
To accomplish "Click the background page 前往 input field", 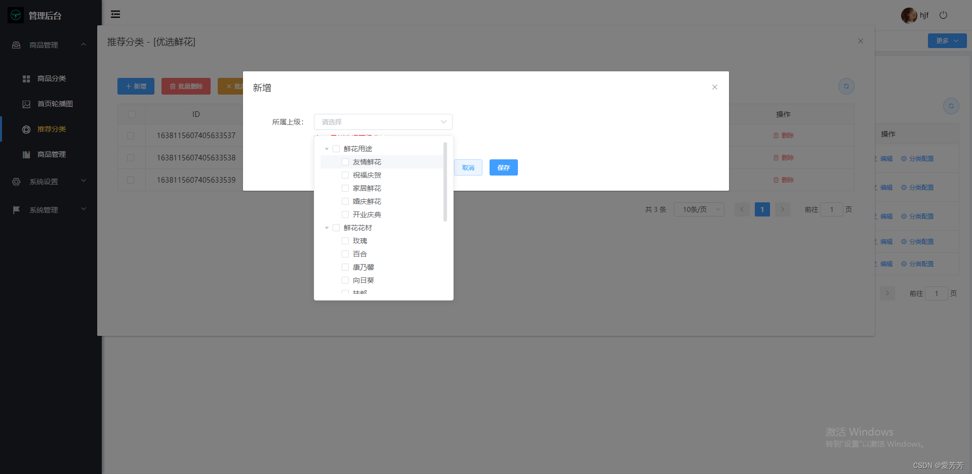I will 937,293.
